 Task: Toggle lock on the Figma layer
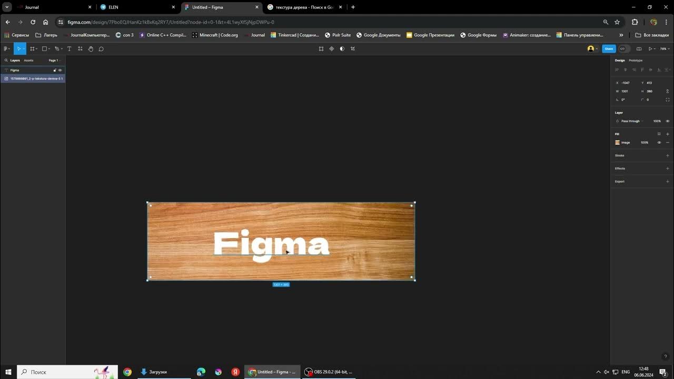(55, 70)
